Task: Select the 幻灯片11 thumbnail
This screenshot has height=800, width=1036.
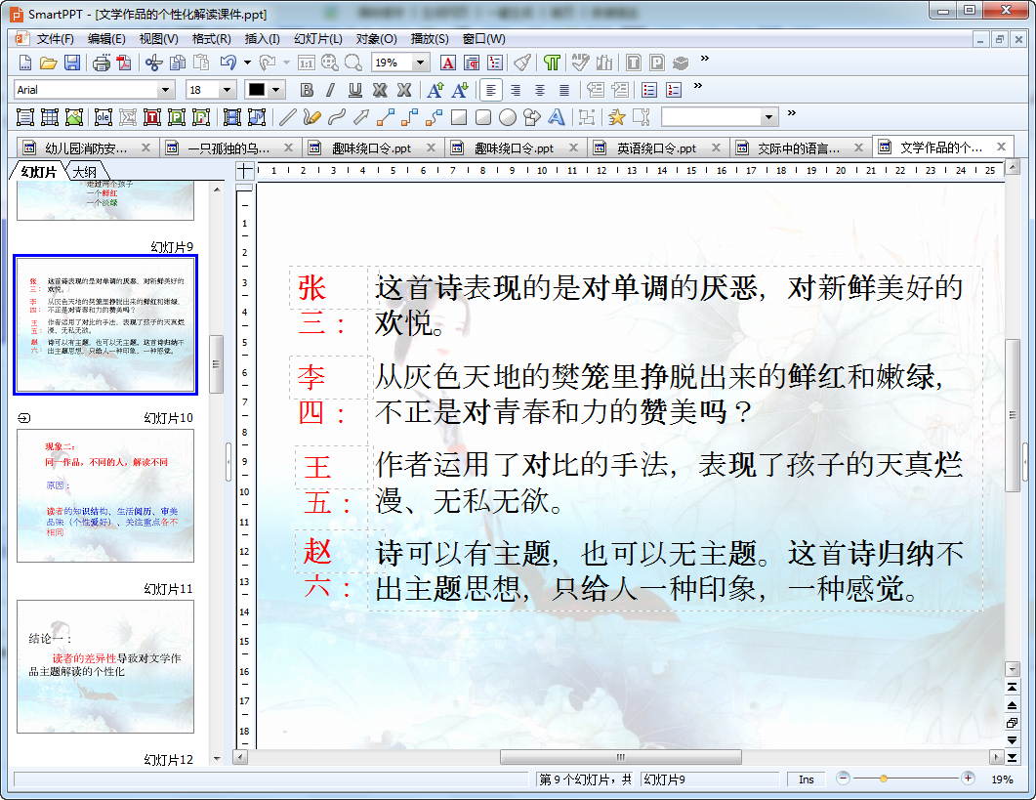Action: coord(105,666)
